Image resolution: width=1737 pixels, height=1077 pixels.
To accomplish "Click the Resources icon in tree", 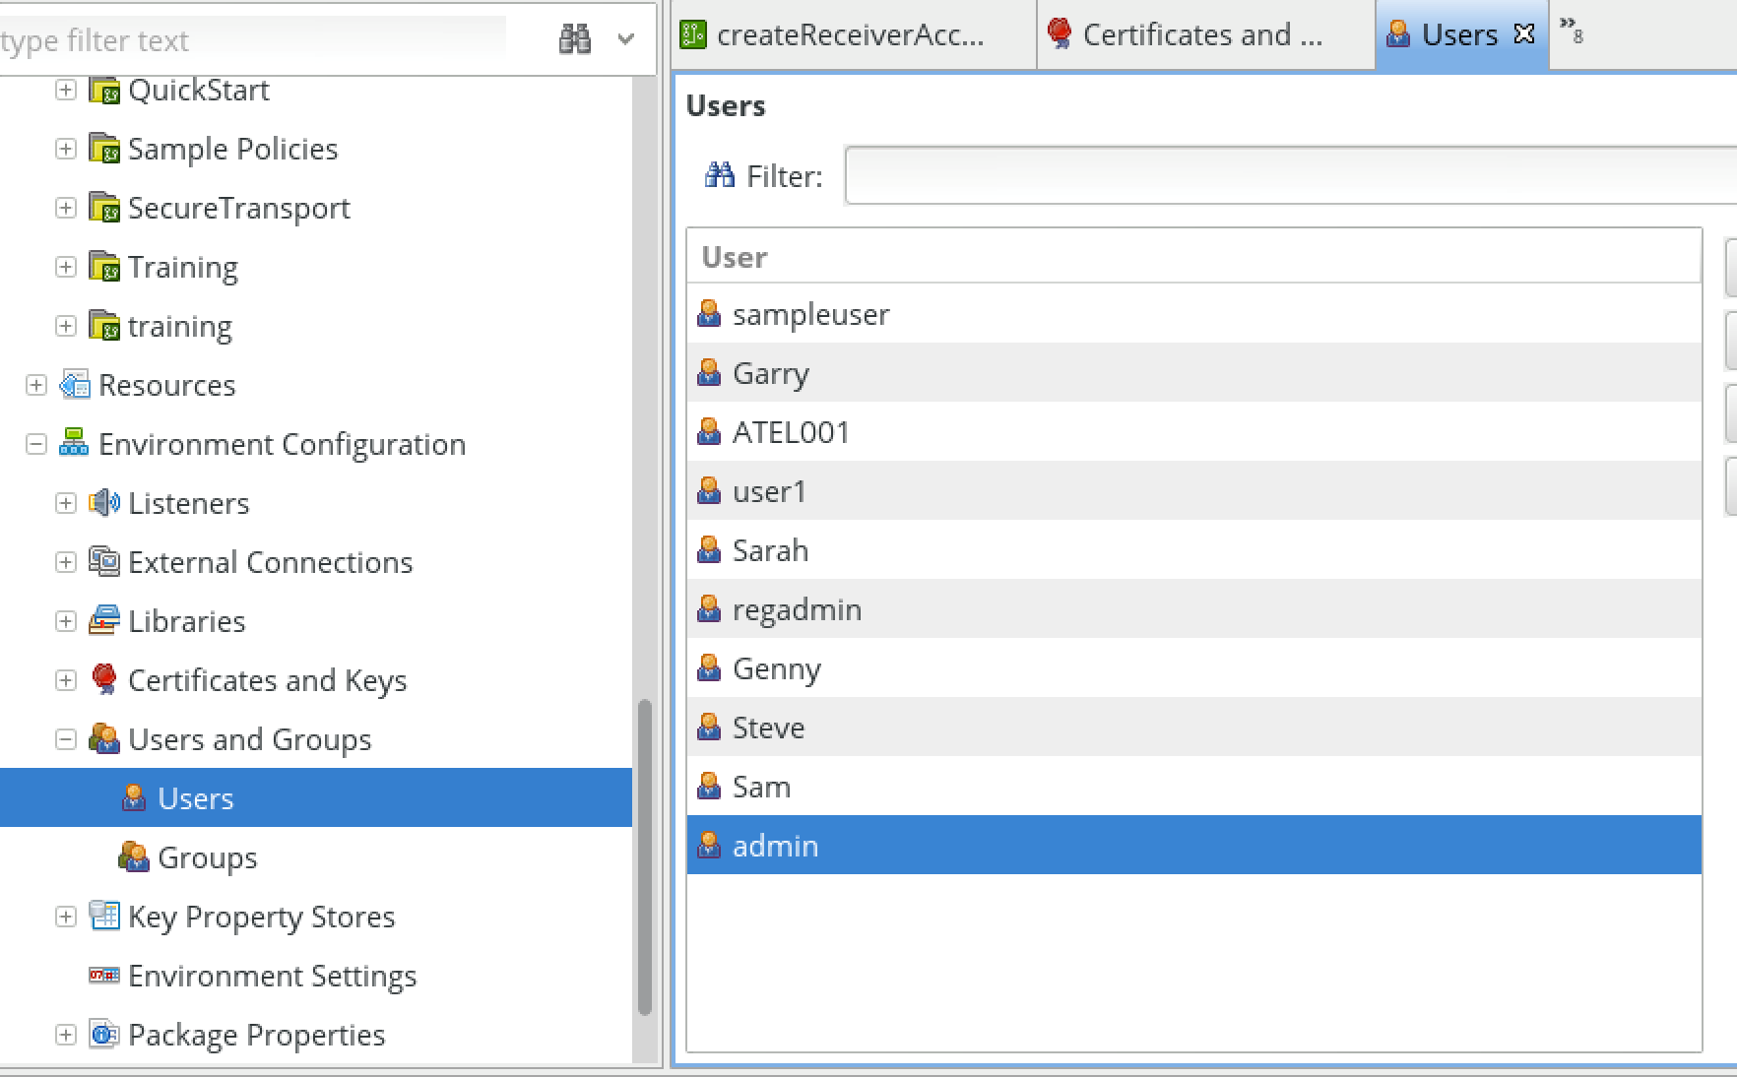I will (75, 385).
